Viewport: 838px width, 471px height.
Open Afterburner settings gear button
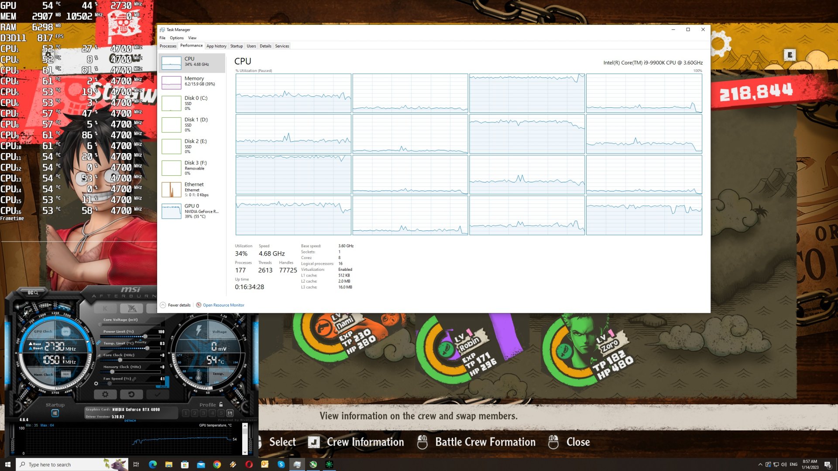point(105,394)
